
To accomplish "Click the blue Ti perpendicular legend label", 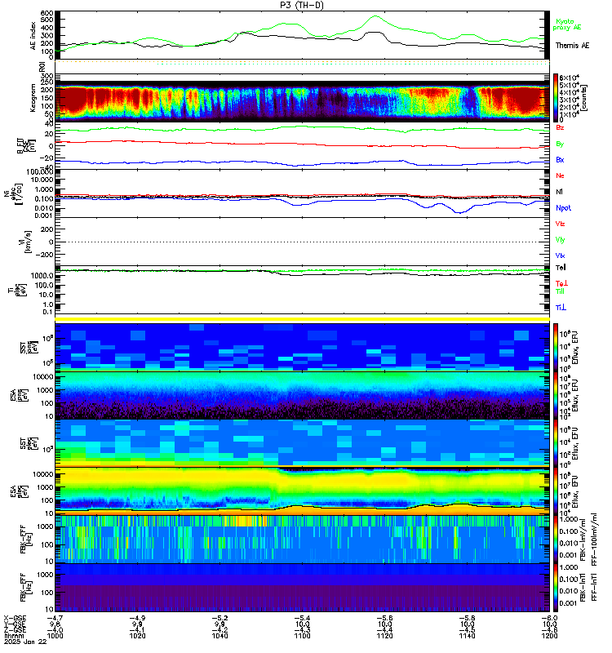I will pyautogui.click(x=561, y=308).
